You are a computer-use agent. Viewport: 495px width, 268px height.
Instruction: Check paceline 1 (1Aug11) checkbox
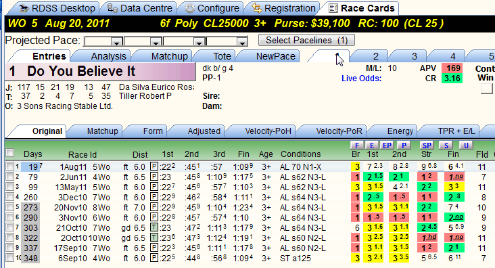(x=10, y=166)
